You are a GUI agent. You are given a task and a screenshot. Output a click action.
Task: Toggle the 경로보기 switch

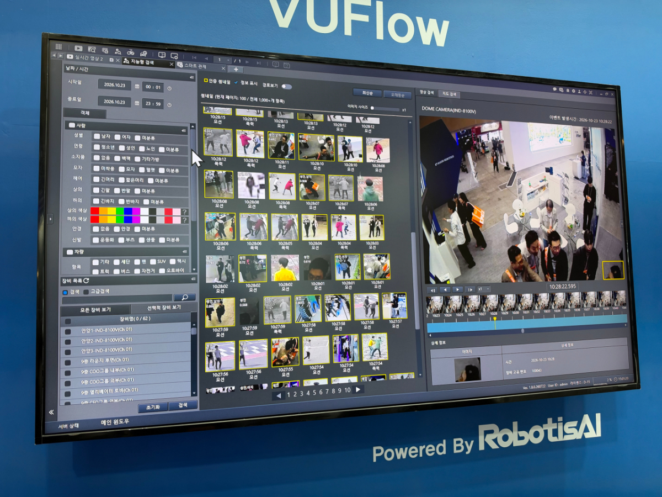[x=286, y=86]
